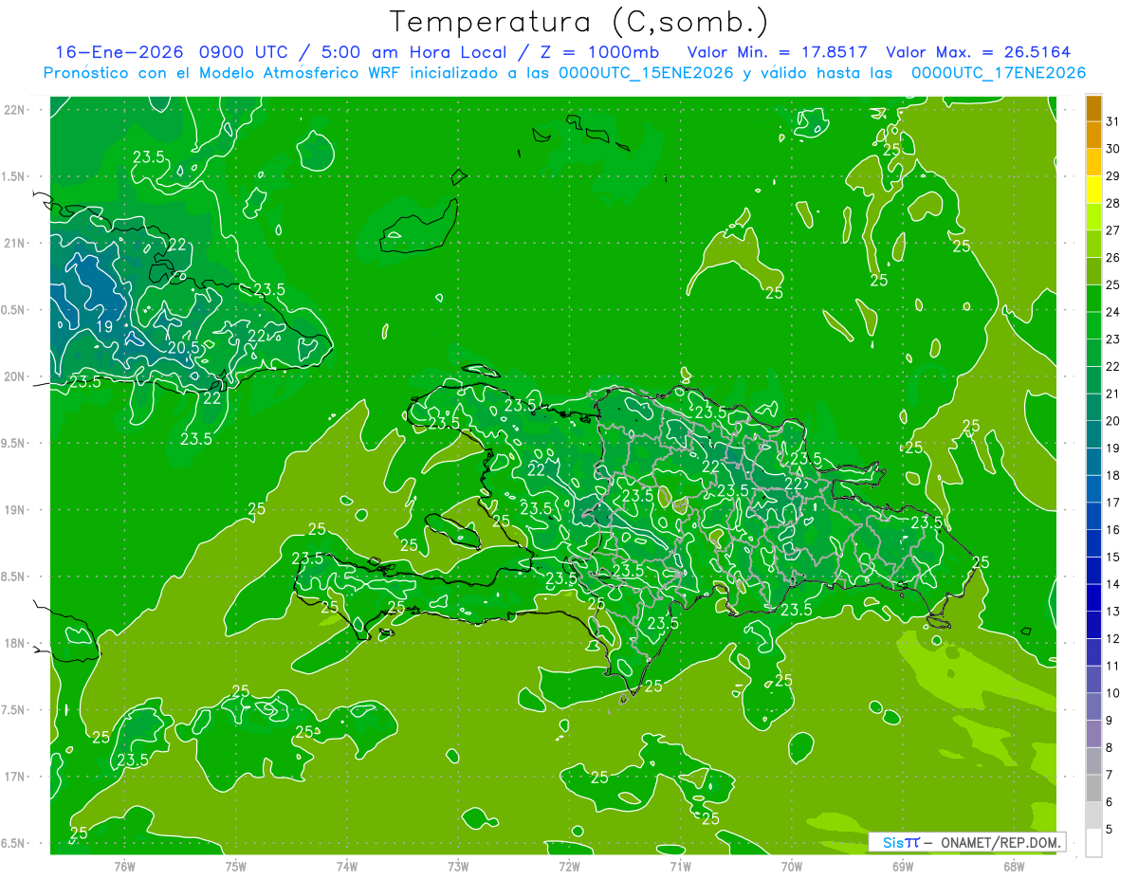Click the '74W' longitude axis label
Screen dimensions: 1138x879
[x=347, y=867]
